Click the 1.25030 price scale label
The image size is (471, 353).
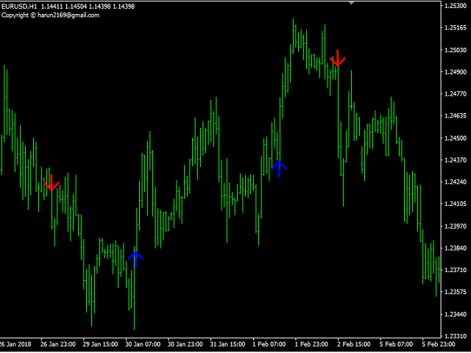[456, 50]
